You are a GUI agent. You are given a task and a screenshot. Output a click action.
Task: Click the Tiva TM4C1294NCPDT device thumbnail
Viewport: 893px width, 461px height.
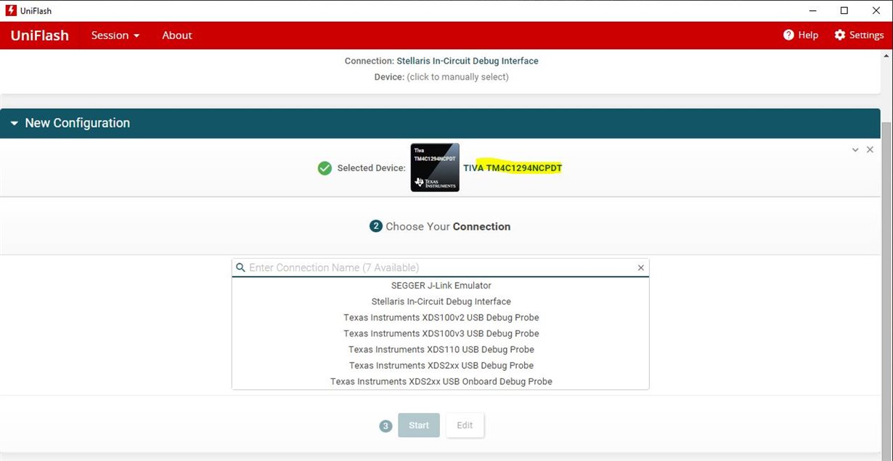coord(435,167)
